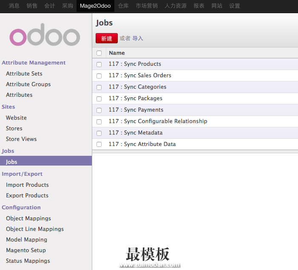Click the 导入 import link
This screenshot has height=270, width=298.
pyautogui.click(x=138, y=38)
